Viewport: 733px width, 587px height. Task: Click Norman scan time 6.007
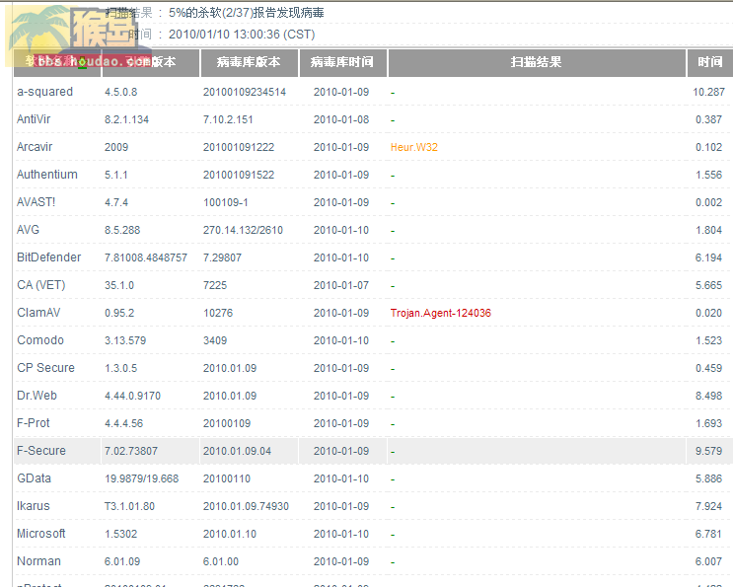coord(708,561)
